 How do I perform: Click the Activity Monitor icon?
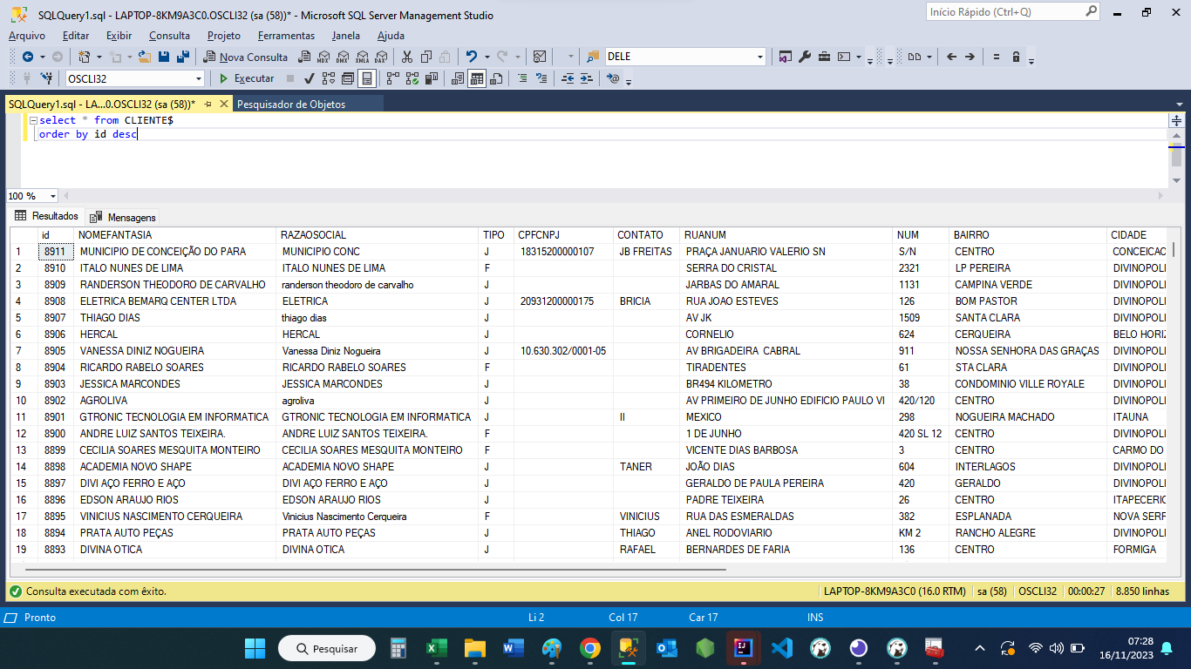[x=539, y=57]
